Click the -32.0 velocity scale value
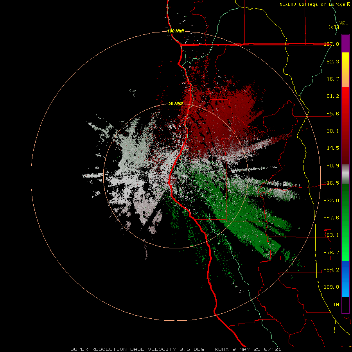352x352 pixels. (x=331, y=200)
